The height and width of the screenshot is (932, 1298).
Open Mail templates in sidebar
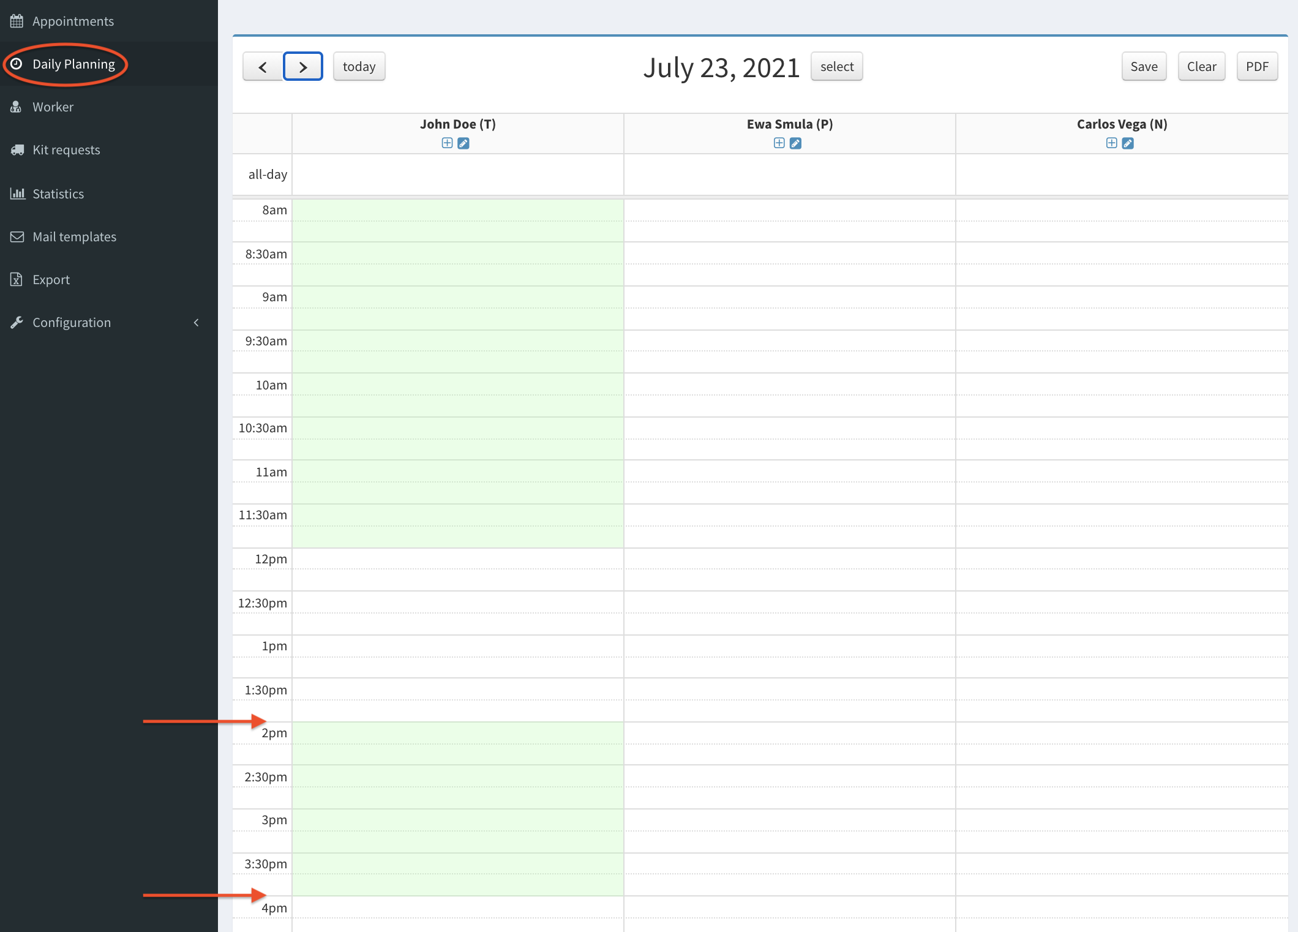coord(74,237)
